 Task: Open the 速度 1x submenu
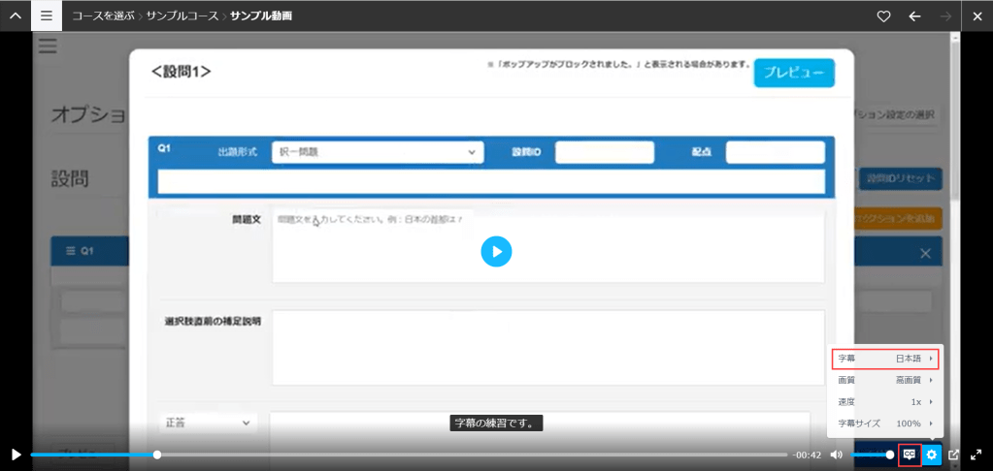click(884, 402)
